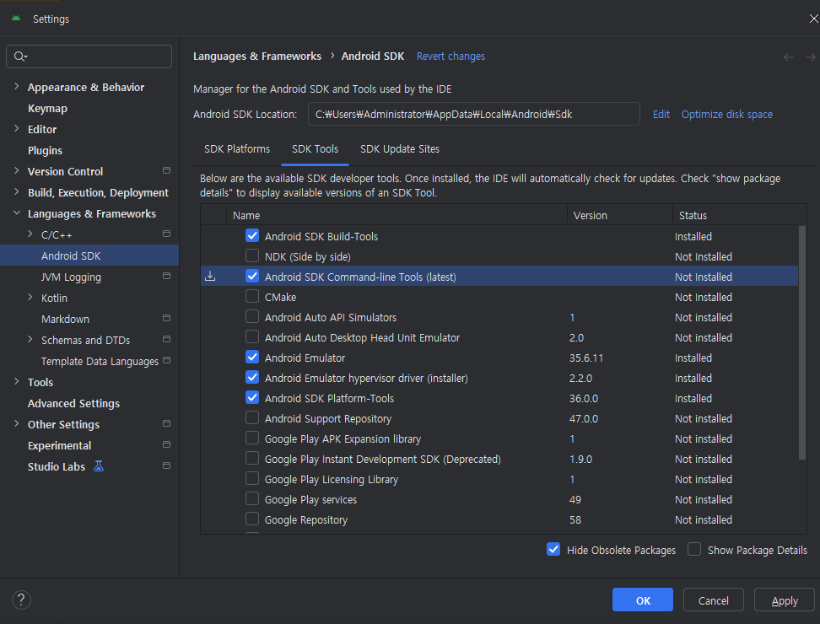The height and width of the screenshot is (624, 820).
Task: Click the OK button
Action: click(643, 600)
